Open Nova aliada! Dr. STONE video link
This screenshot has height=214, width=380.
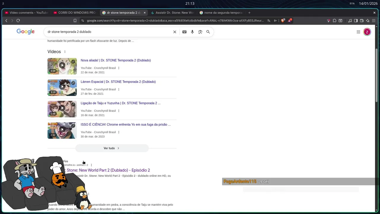coord(116,60)
